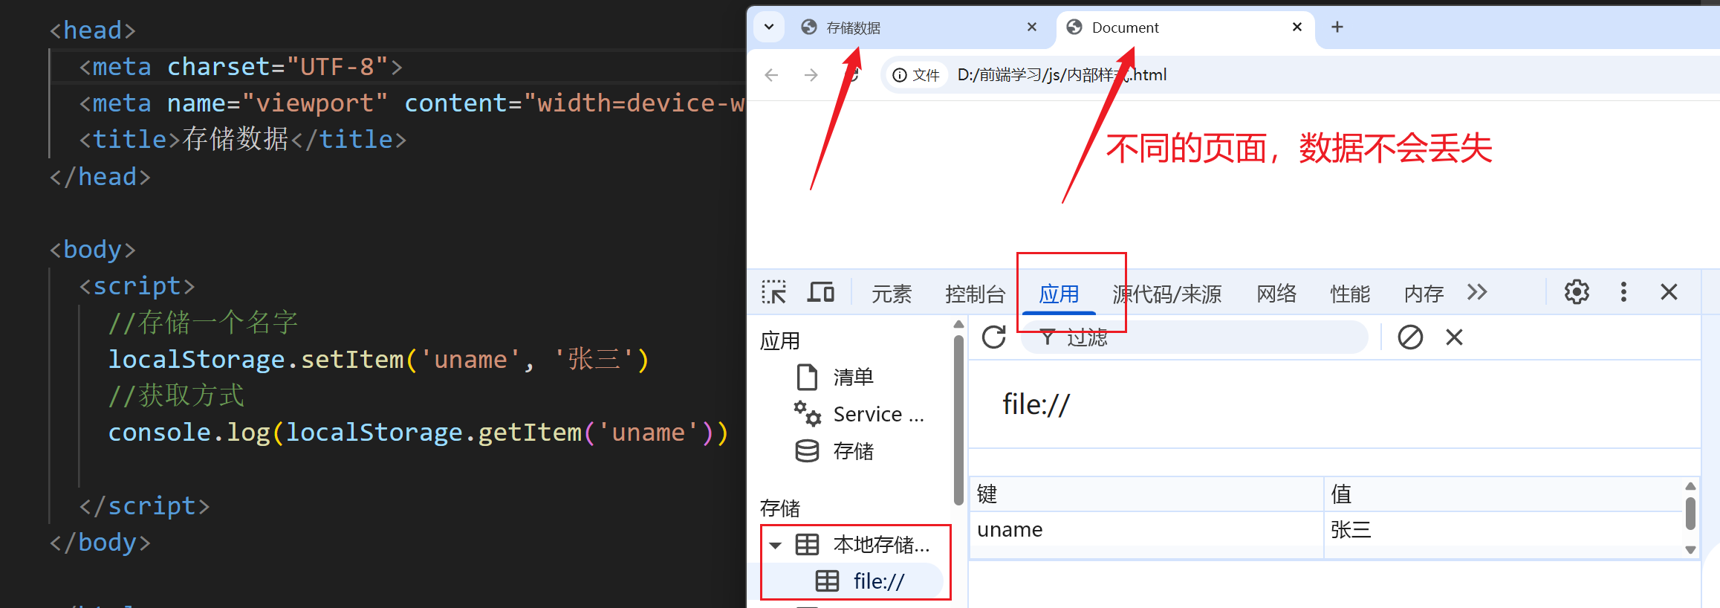Close the Document browser tab
The image size is (1720, 608).
click(x=1297, y=28)
